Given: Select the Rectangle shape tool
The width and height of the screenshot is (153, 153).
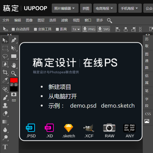Looking at the screenshot, I should (x=14, y=56).
